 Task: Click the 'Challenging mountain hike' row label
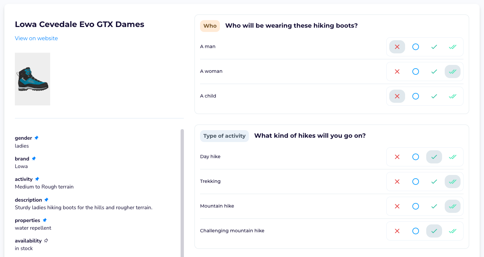coord(232,231)
